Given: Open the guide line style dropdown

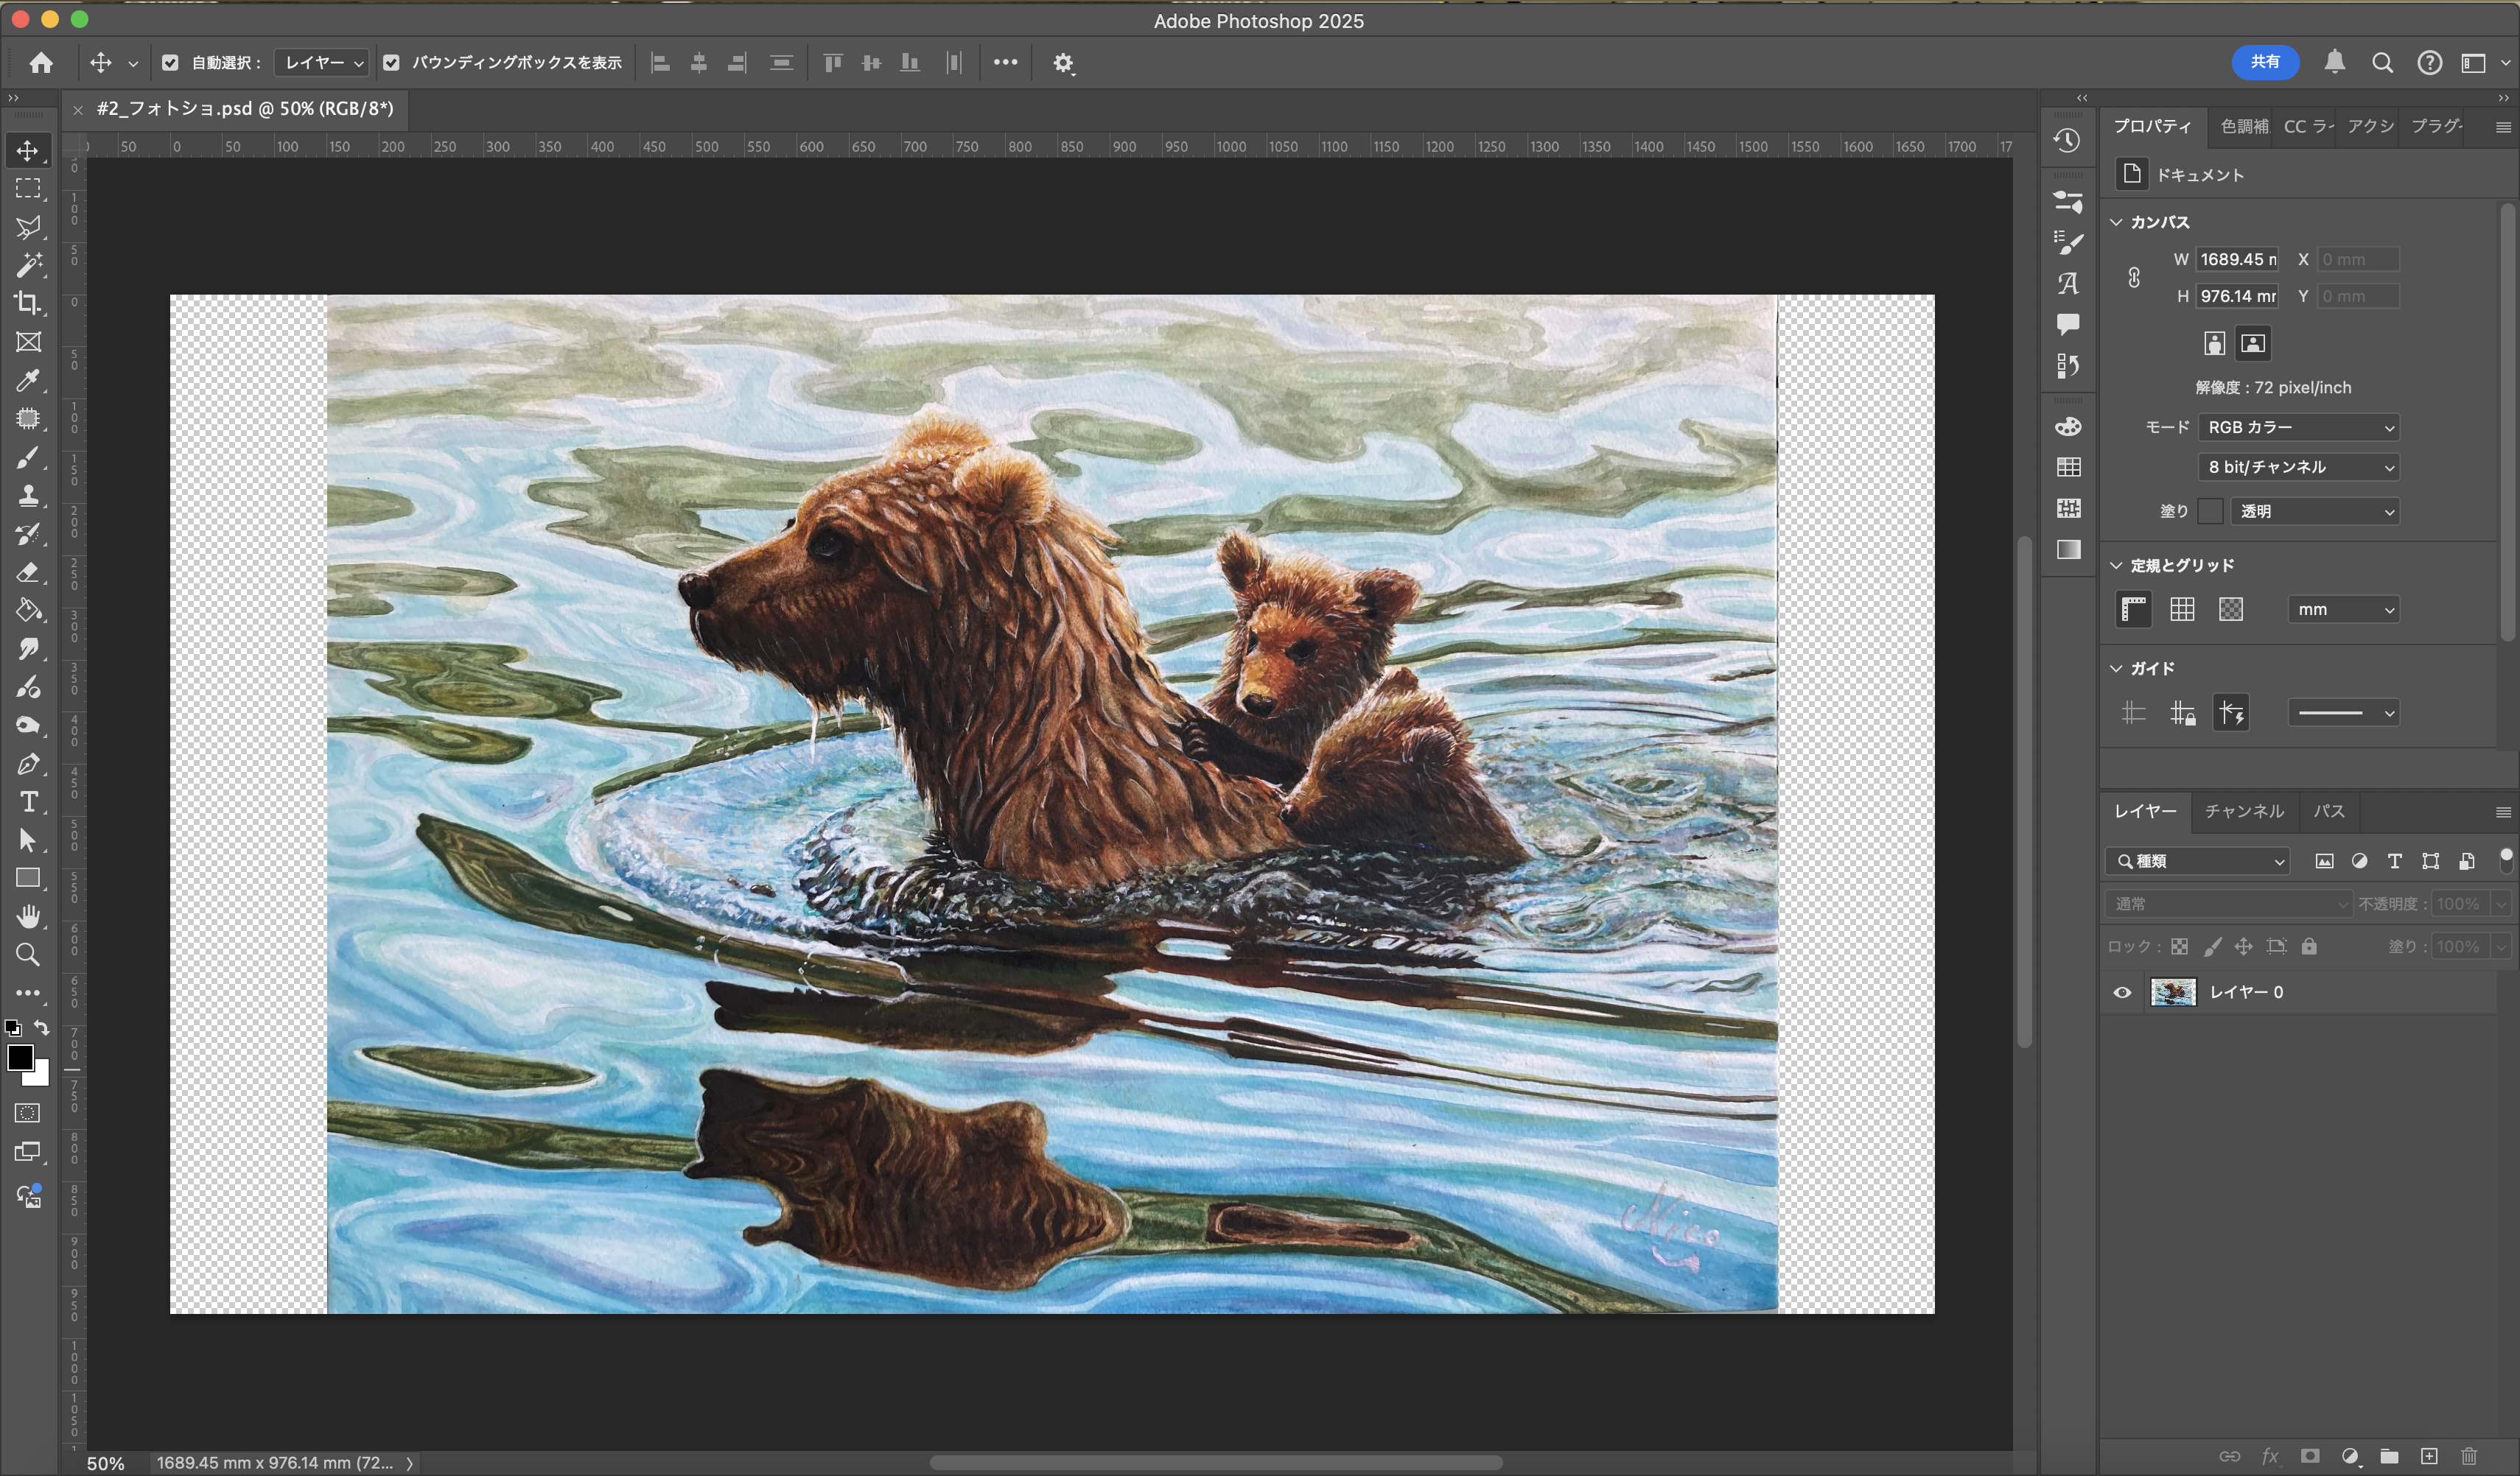Looking at the screenshot, I should coord(2343,712).
